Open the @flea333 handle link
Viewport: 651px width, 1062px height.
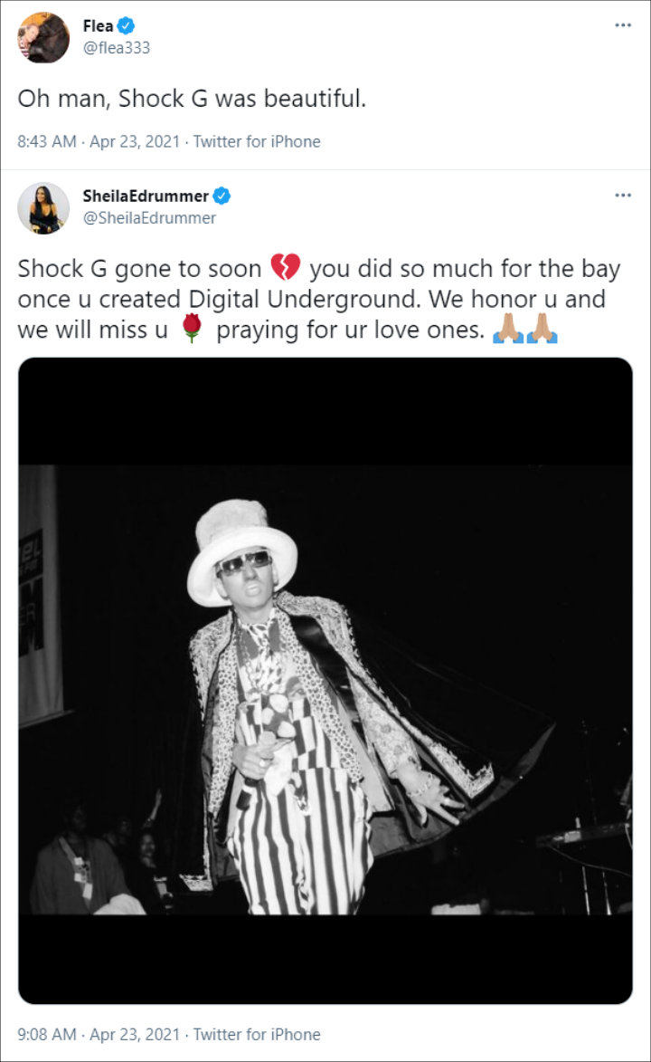click(117, 48)
